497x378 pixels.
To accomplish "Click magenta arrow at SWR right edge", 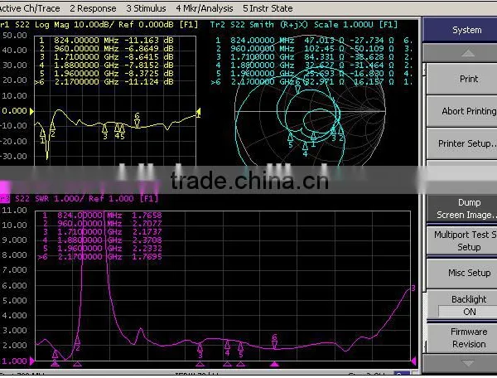I will [x=413, y=361].
